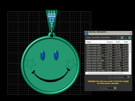Screen dimensions: 135x101
Task: Select the Yellow Gold:10KY row
Action: (107, 48)
